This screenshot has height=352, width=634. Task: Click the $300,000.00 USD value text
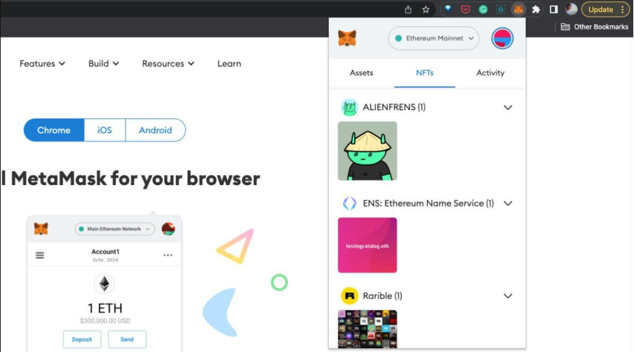[x=105, y=321]
